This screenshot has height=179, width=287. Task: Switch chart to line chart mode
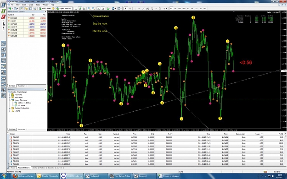click(84, 9)
